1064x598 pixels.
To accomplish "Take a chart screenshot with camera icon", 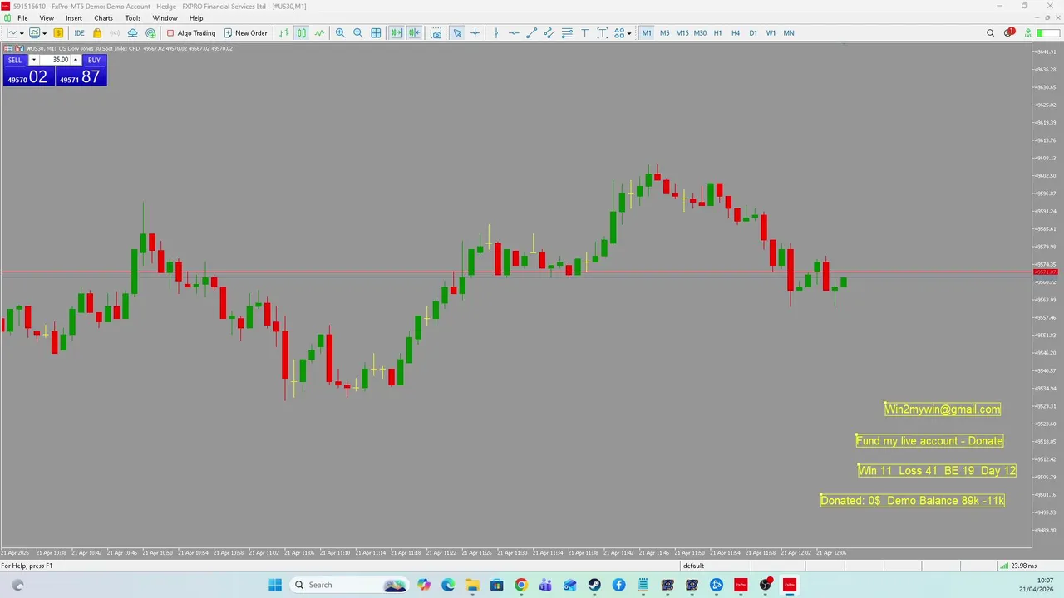I will pos(436,33).
